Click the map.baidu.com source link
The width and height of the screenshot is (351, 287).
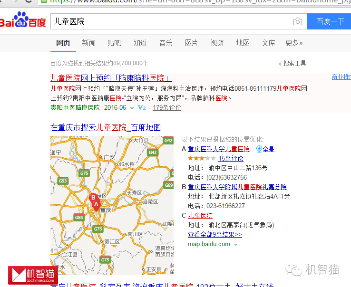209,244
